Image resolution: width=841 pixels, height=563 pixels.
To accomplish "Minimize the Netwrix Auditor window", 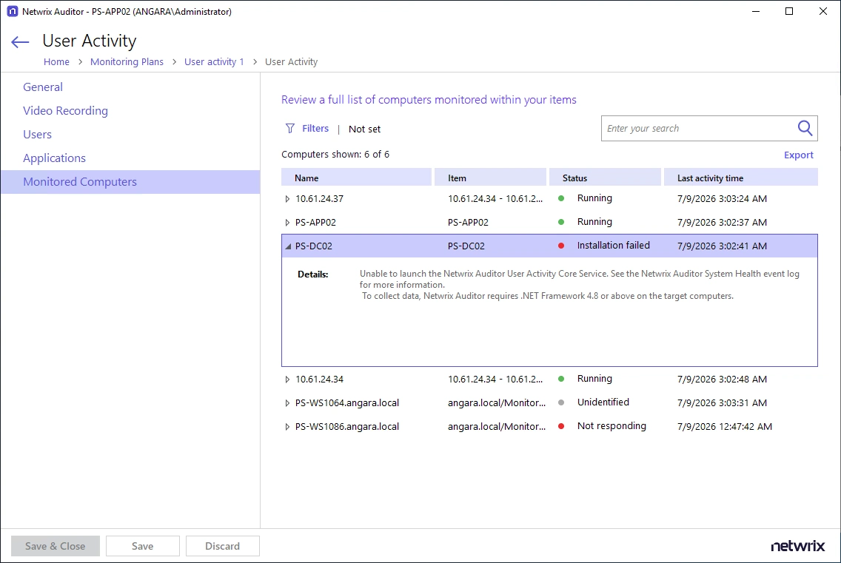I will tap(756, 11).
